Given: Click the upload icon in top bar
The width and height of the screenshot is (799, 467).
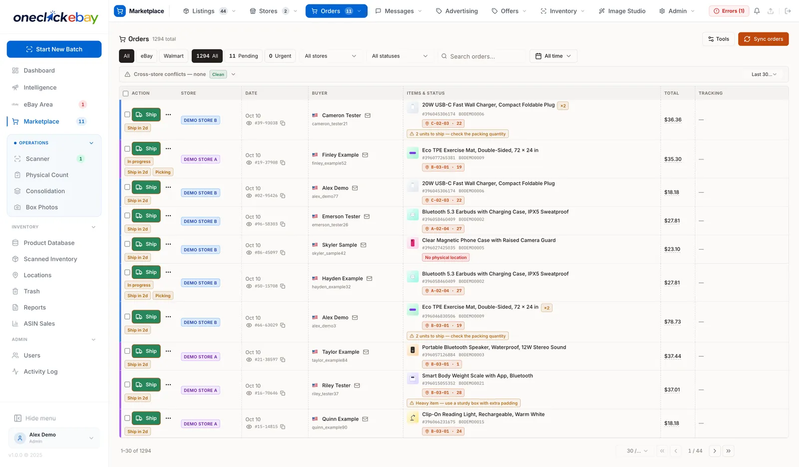Looking at the screenshot, I should point(771,11).
